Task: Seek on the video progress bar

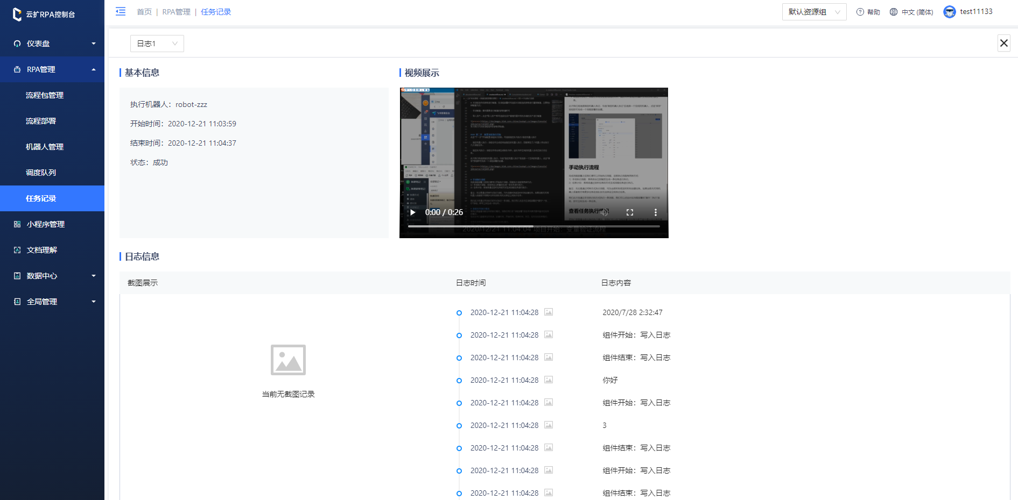Action: (533, 226)
